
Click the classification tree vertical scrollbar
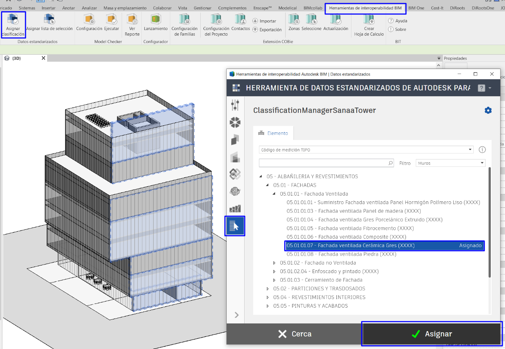[x=489, y=222]
